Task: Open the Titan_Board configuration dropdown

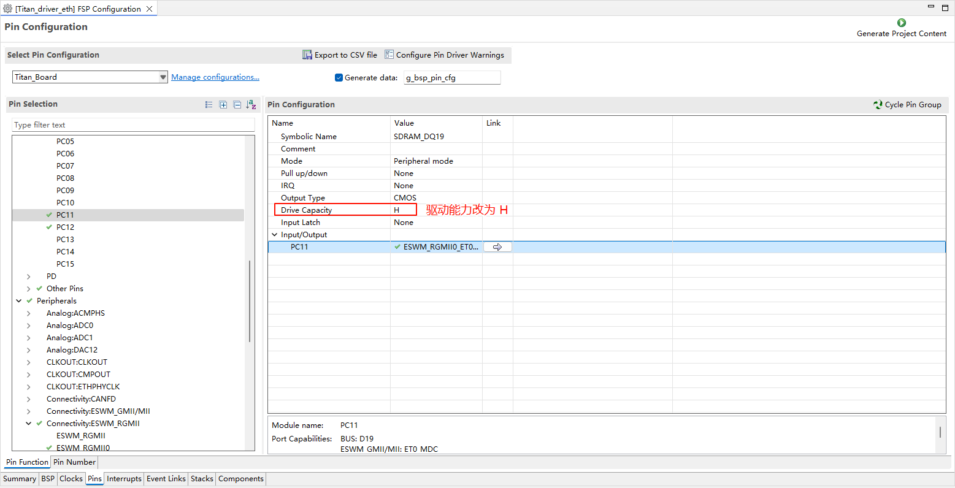Action: pos(163,77)
